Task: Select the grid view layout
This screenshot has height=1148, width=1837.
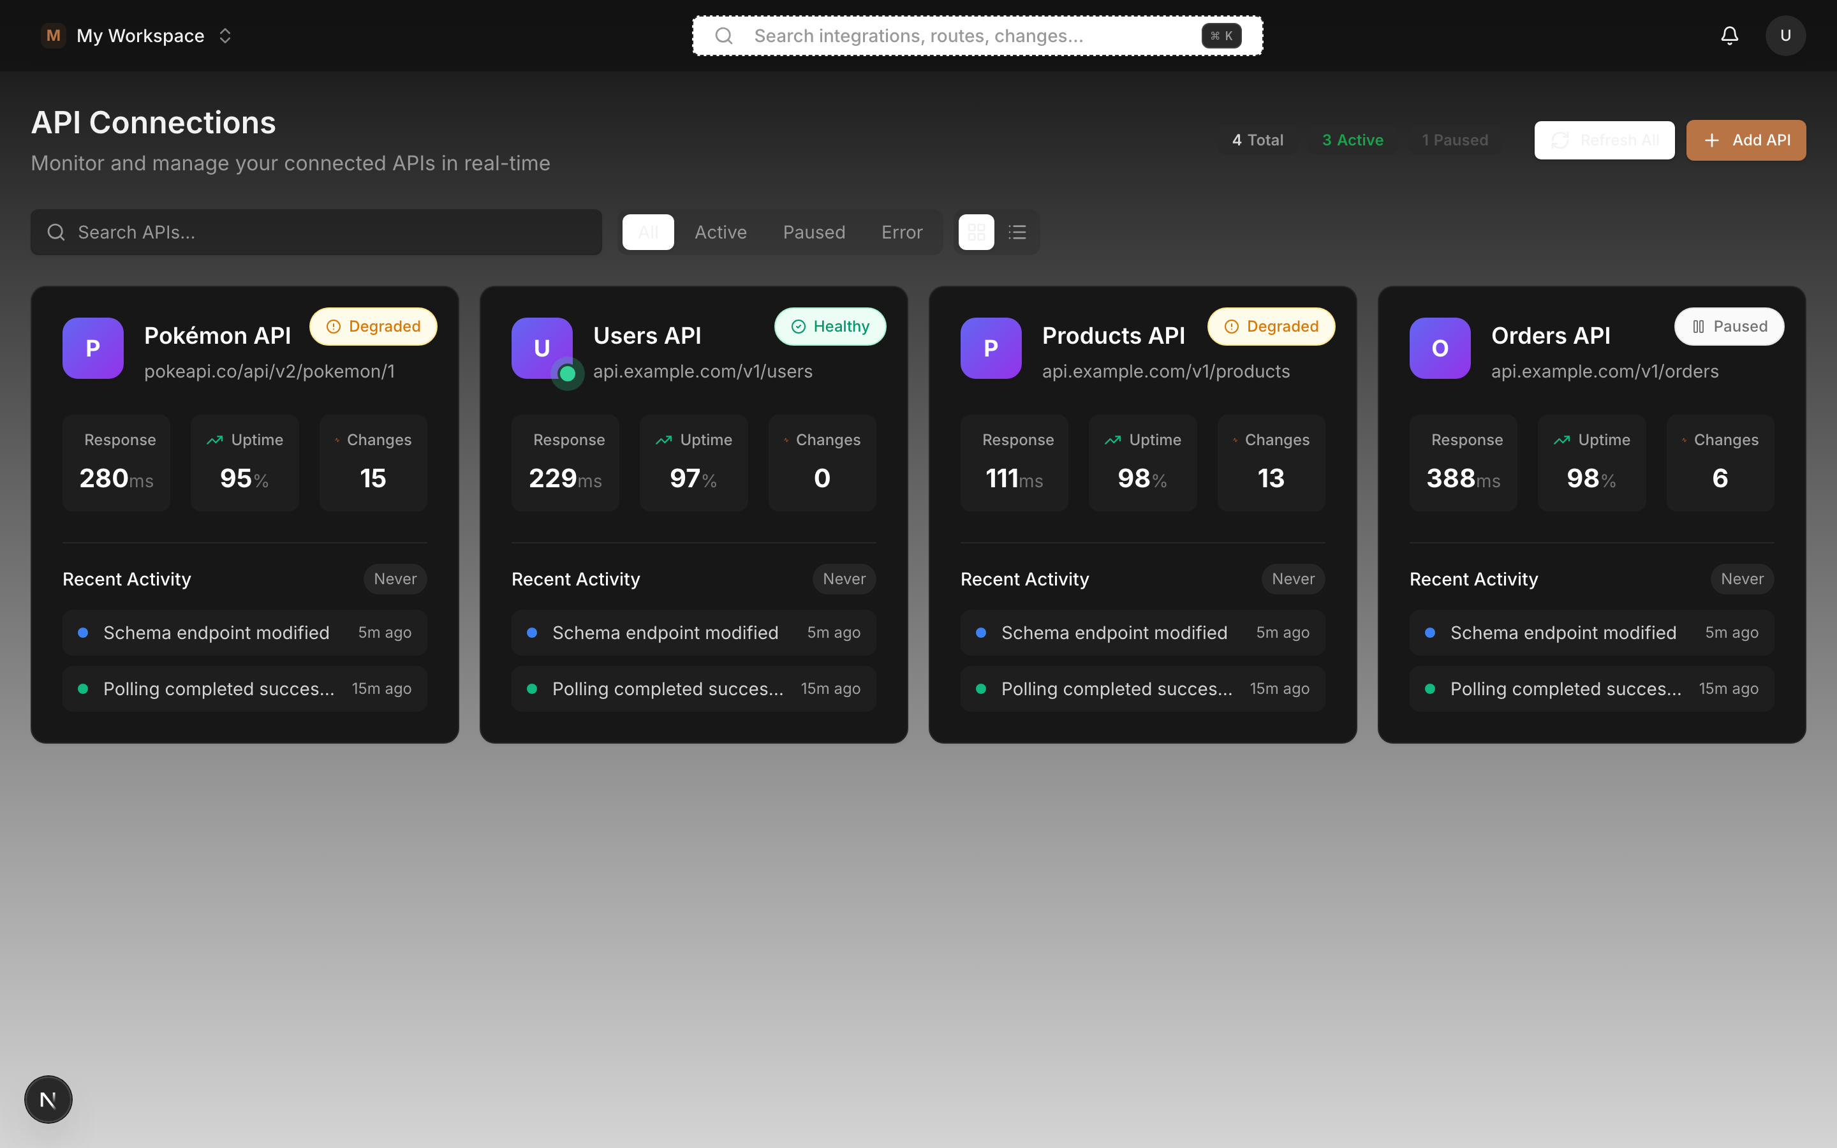Action: 975,232
